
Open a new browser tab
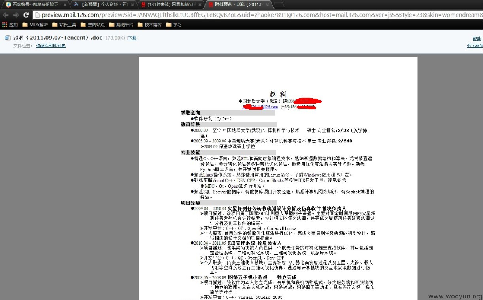[279, 5]
